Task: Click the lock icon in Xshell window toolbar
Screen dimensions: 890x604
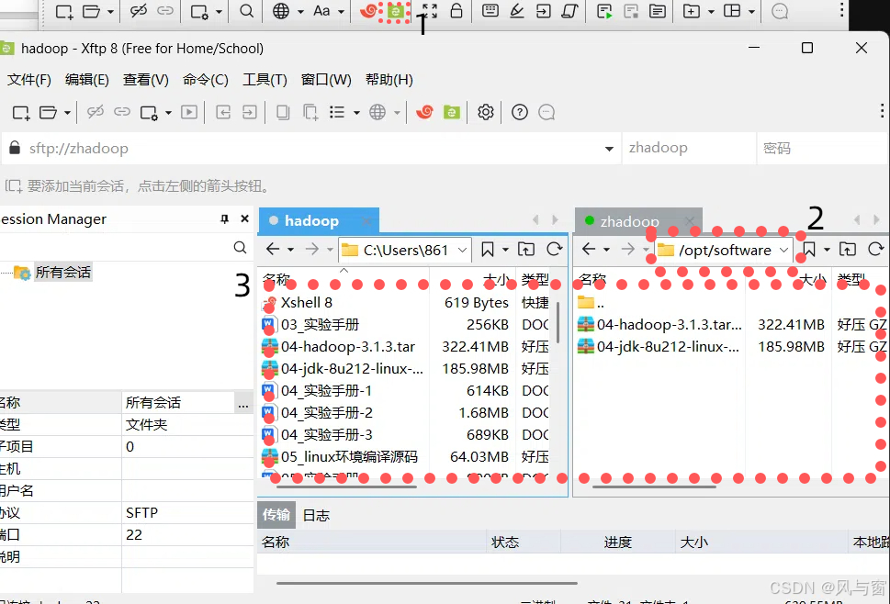Action: pos(456,11)
